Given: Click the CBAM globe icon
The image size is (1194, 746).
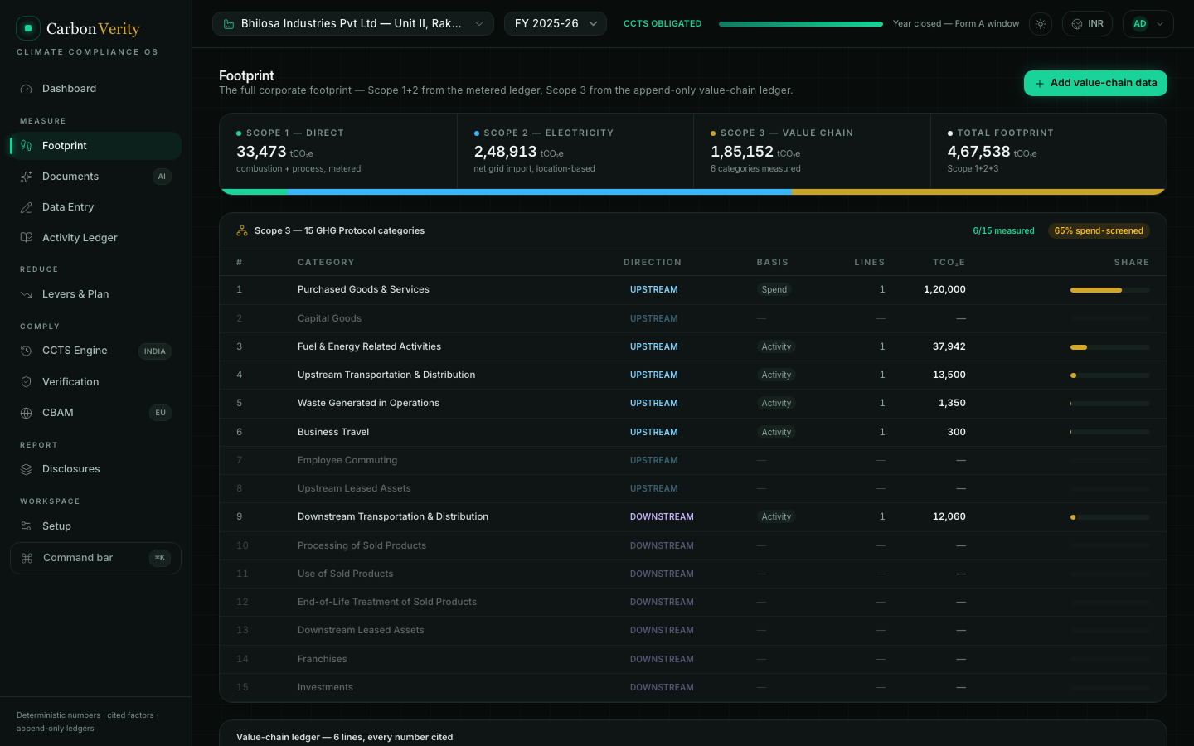Looking at the screenshot, I should [x=27, y=413].
